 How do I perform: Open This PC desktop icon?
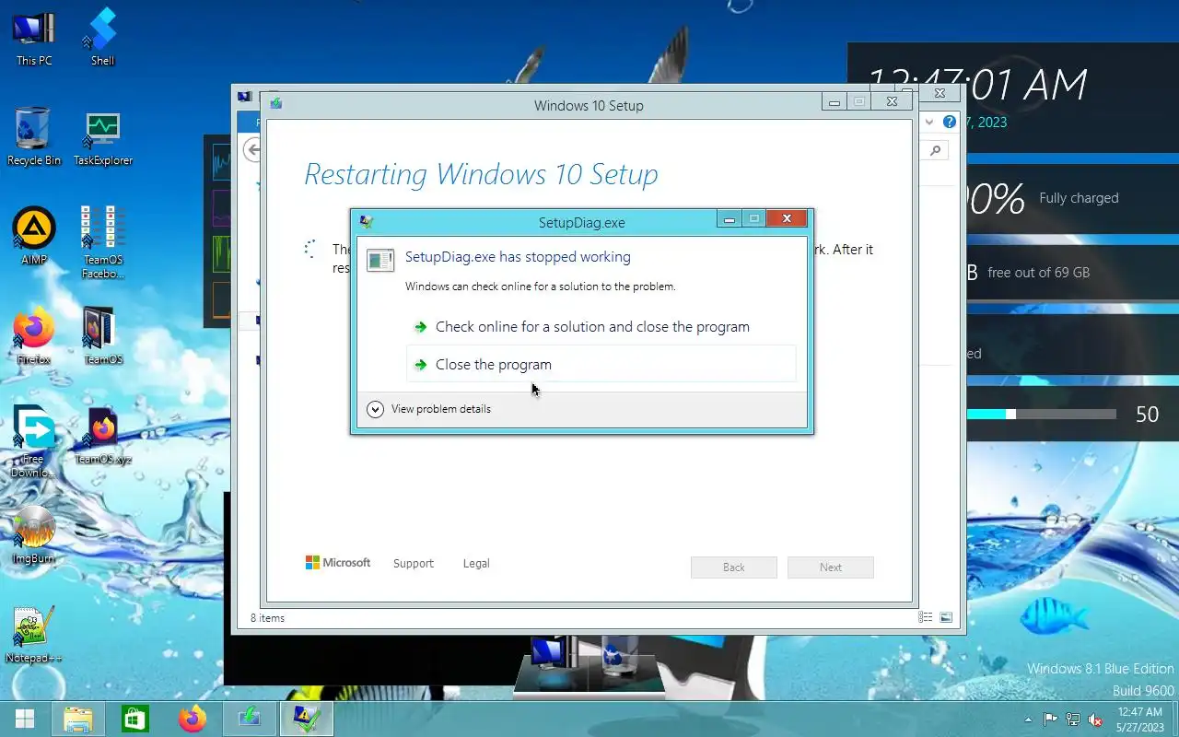click(34, 37)
